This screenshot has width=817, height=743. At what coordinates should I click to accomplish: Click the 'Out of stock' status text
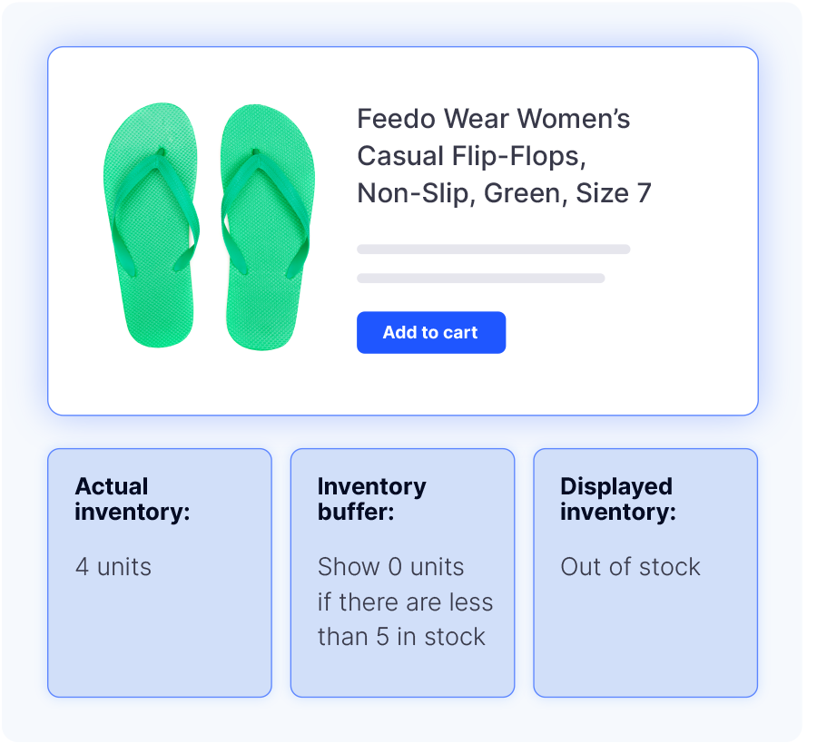point(631,566)
